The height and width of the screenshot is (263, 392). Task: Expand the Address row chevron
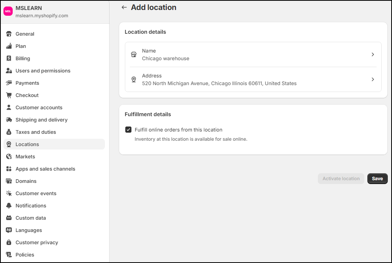click(372, 79)
